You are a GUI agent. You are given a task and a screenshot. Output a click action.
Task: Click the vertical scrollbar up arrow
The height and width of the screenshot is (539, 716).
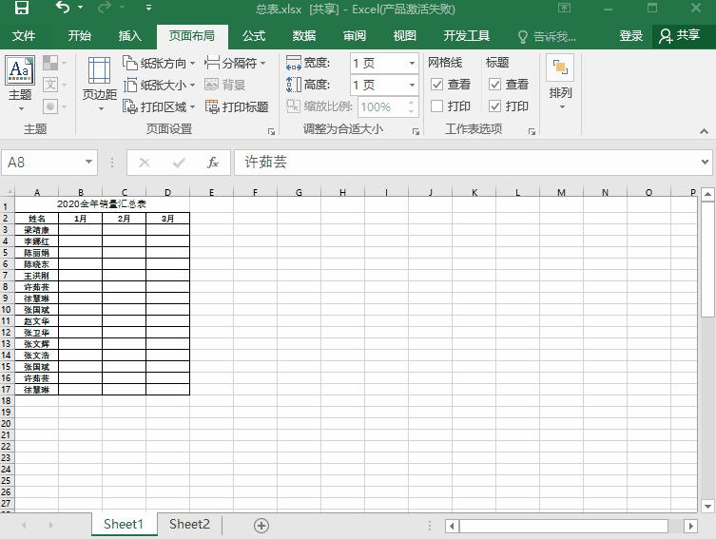pyautogui.click(x=707, y=195)
